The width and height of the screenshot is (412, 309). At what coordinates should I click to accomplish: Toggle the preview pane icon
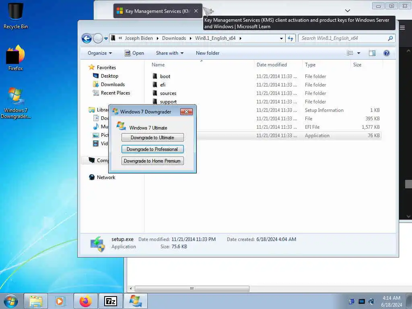pyautogui.click(x=372, y=53)
